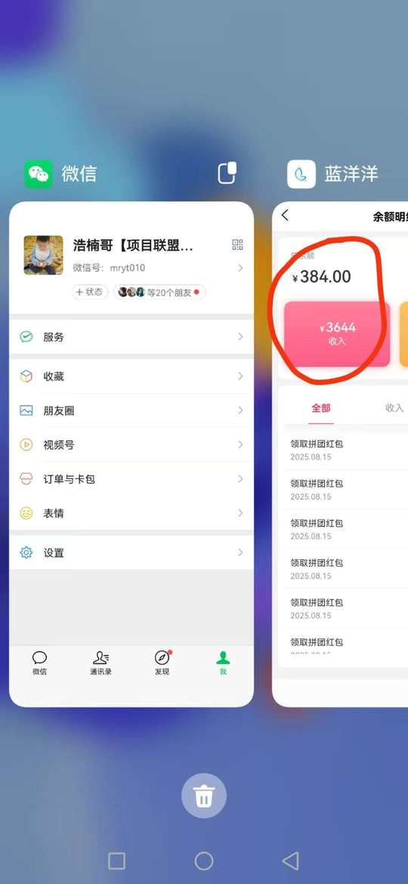Open the QR code icon on profile
This screenshot has height=884, width=408.
237,245
